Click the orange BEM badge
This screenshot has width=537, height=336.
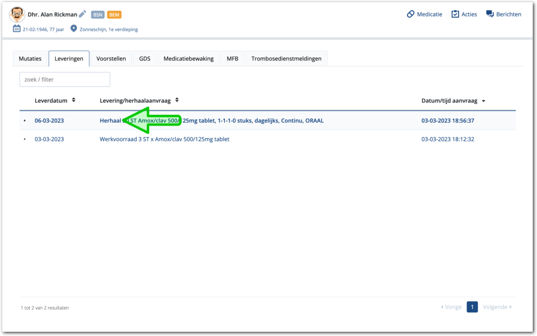114,15
